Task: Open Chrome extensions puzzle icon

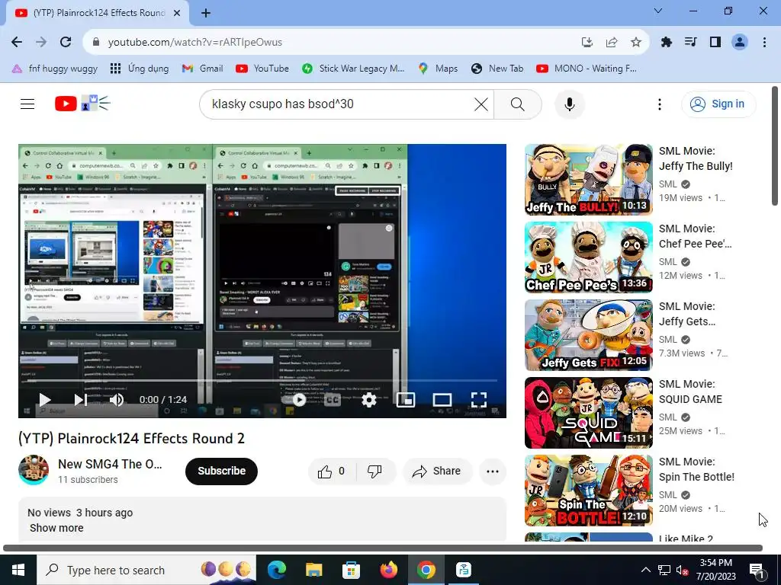Action: click(x=666, y=43)
